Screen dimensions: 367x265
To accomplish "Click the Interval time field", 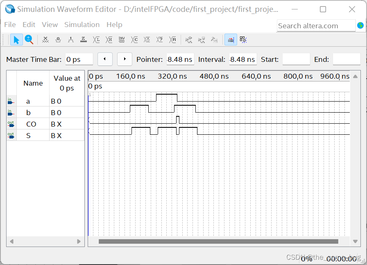I will pyautogui.click(x=243, y=59).
